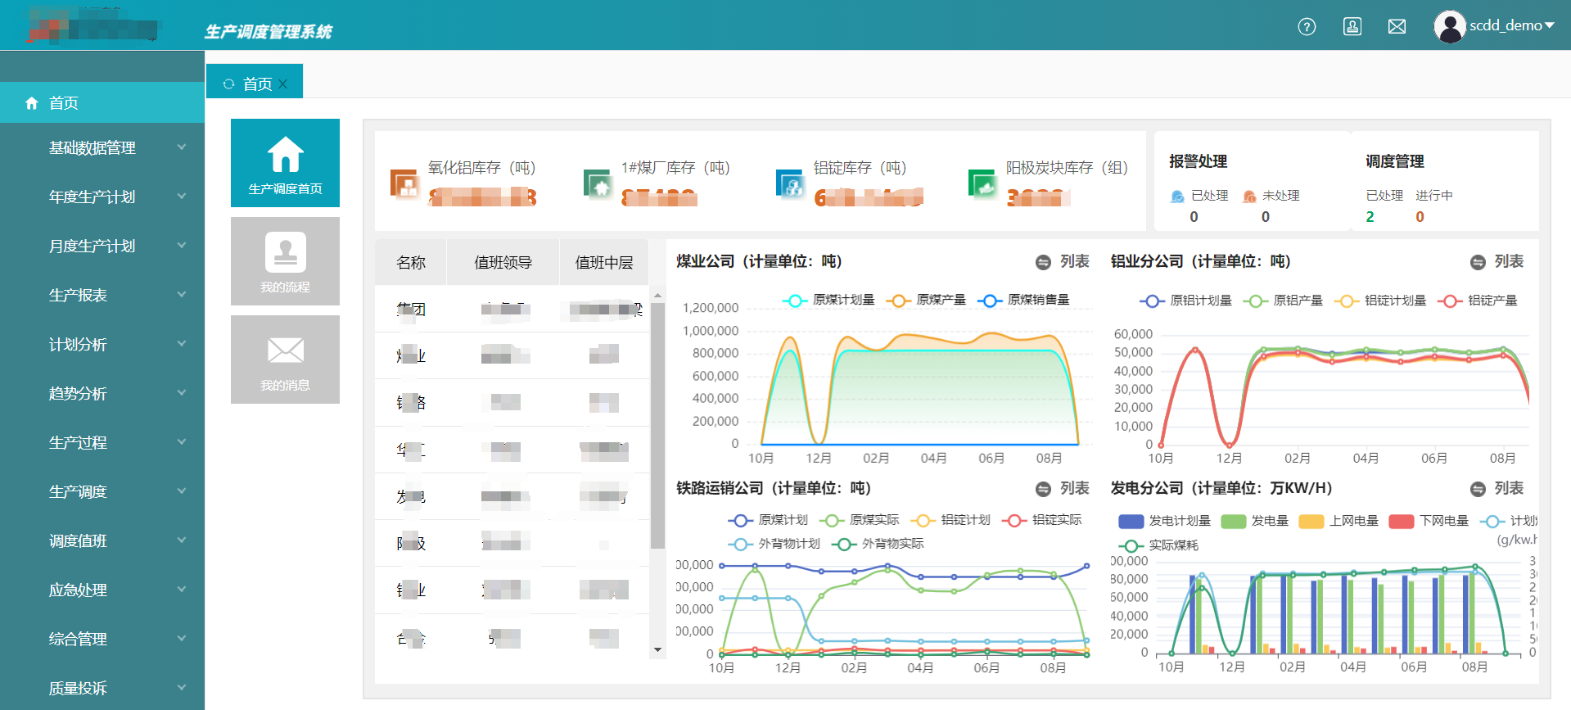Click the 氧化铝库存 icon

pos(404,183)
